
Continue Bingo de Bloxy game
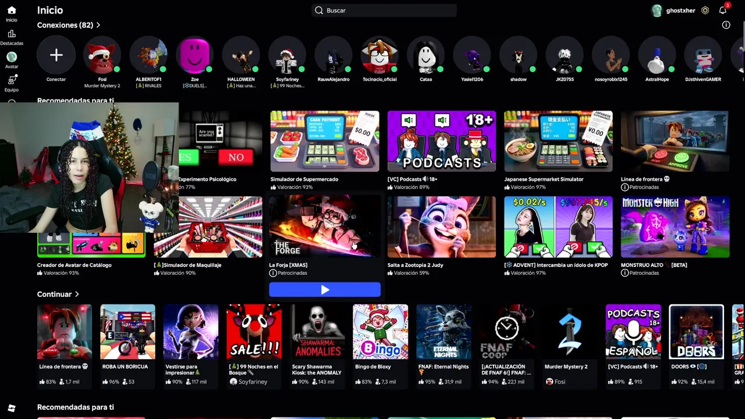381,332
